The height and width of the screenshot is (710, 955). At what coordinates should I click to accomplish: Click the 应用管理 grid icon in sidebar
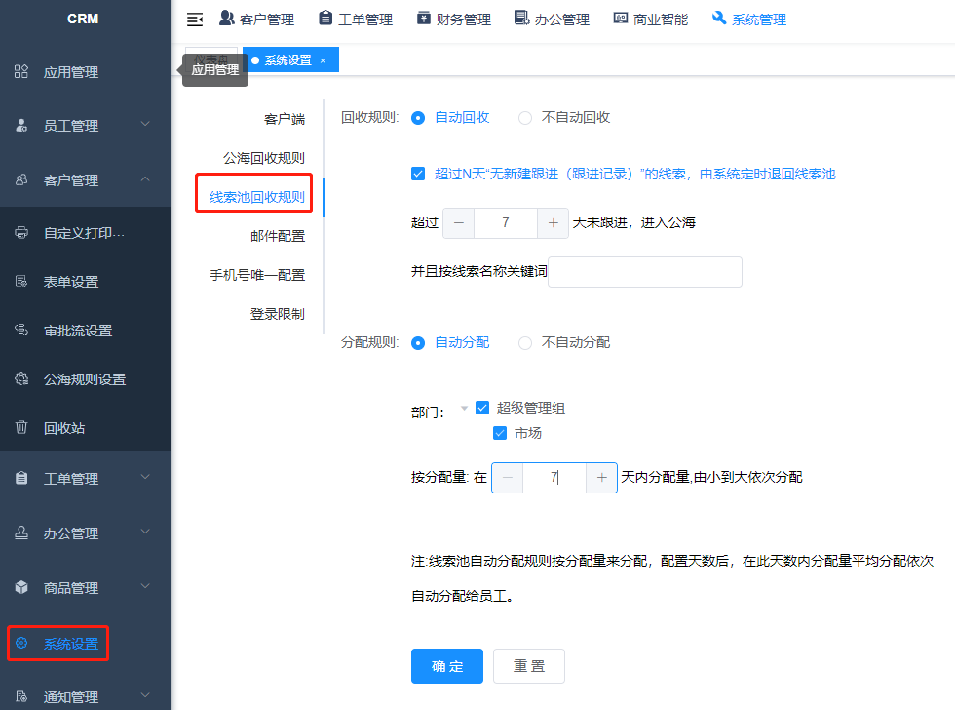tap(21, 72)
